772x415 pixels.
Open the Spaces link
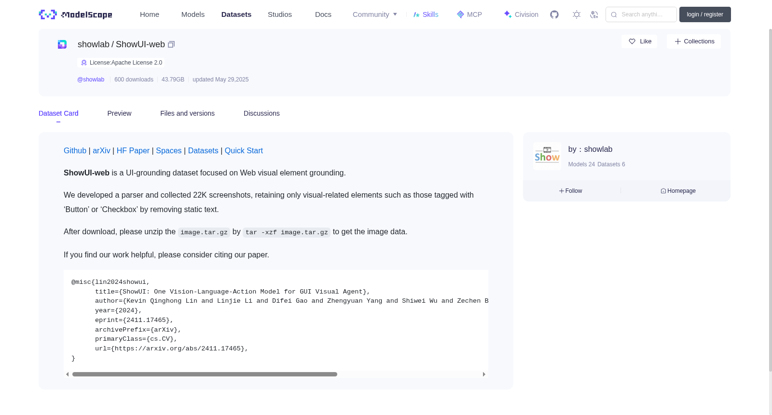coord(169,151)
